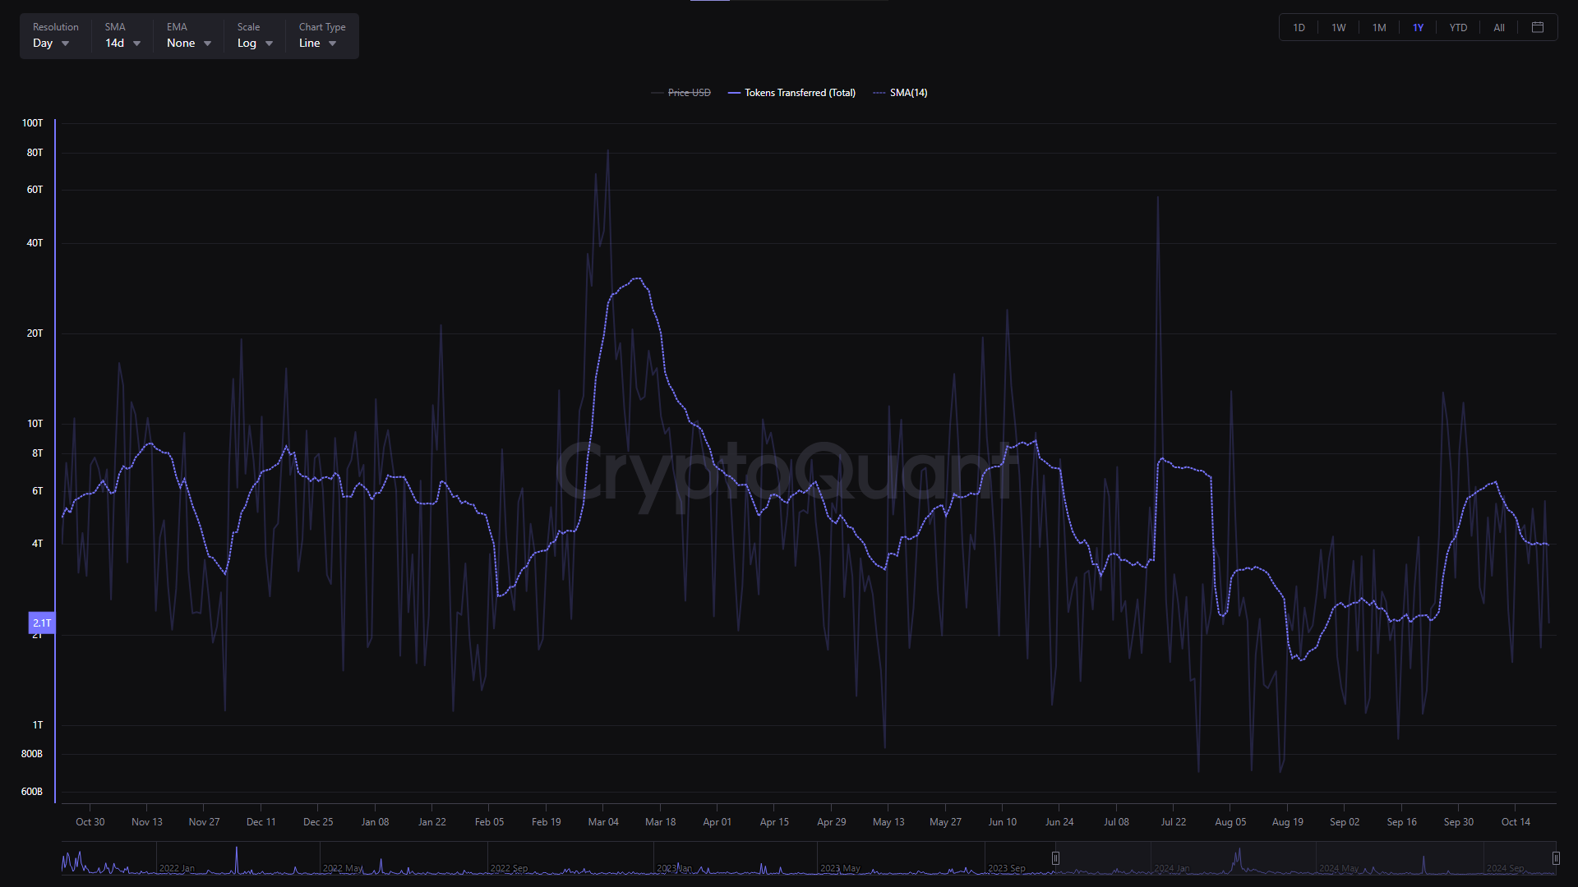This screenshot has height=887, width=1578.
Task: Click the 2022 May label in navigator
Action: pyautogui.click(x=343, y=868)
